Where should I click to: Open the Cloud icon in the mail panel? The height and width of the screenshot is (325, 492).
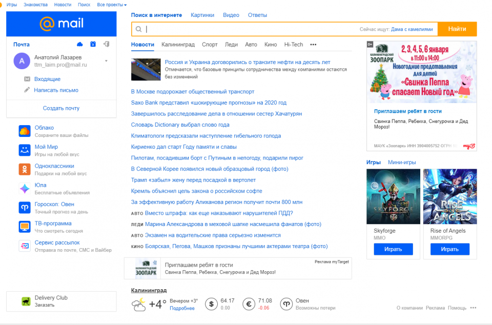point(80,44)
